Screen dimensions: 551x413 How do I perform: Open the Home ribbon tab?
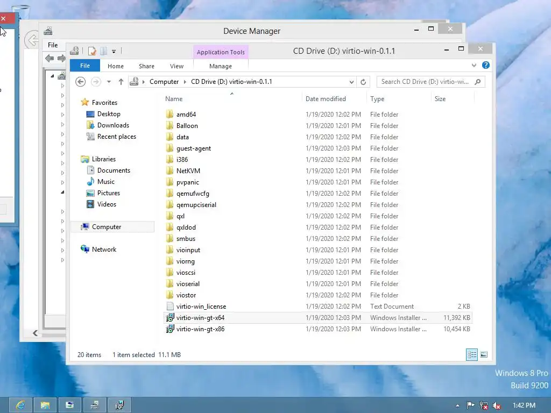click(116, 66)
